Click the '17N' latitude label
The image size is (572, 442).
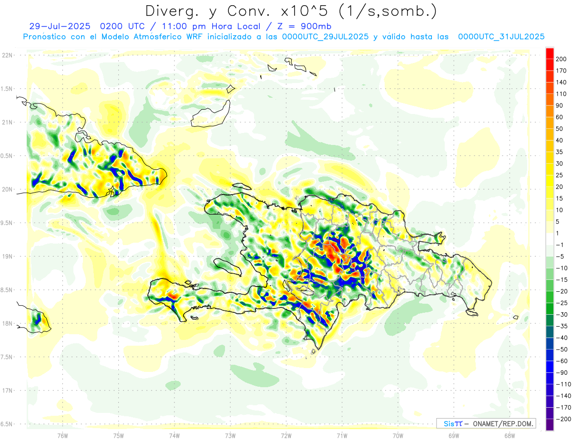coord(7,391)
